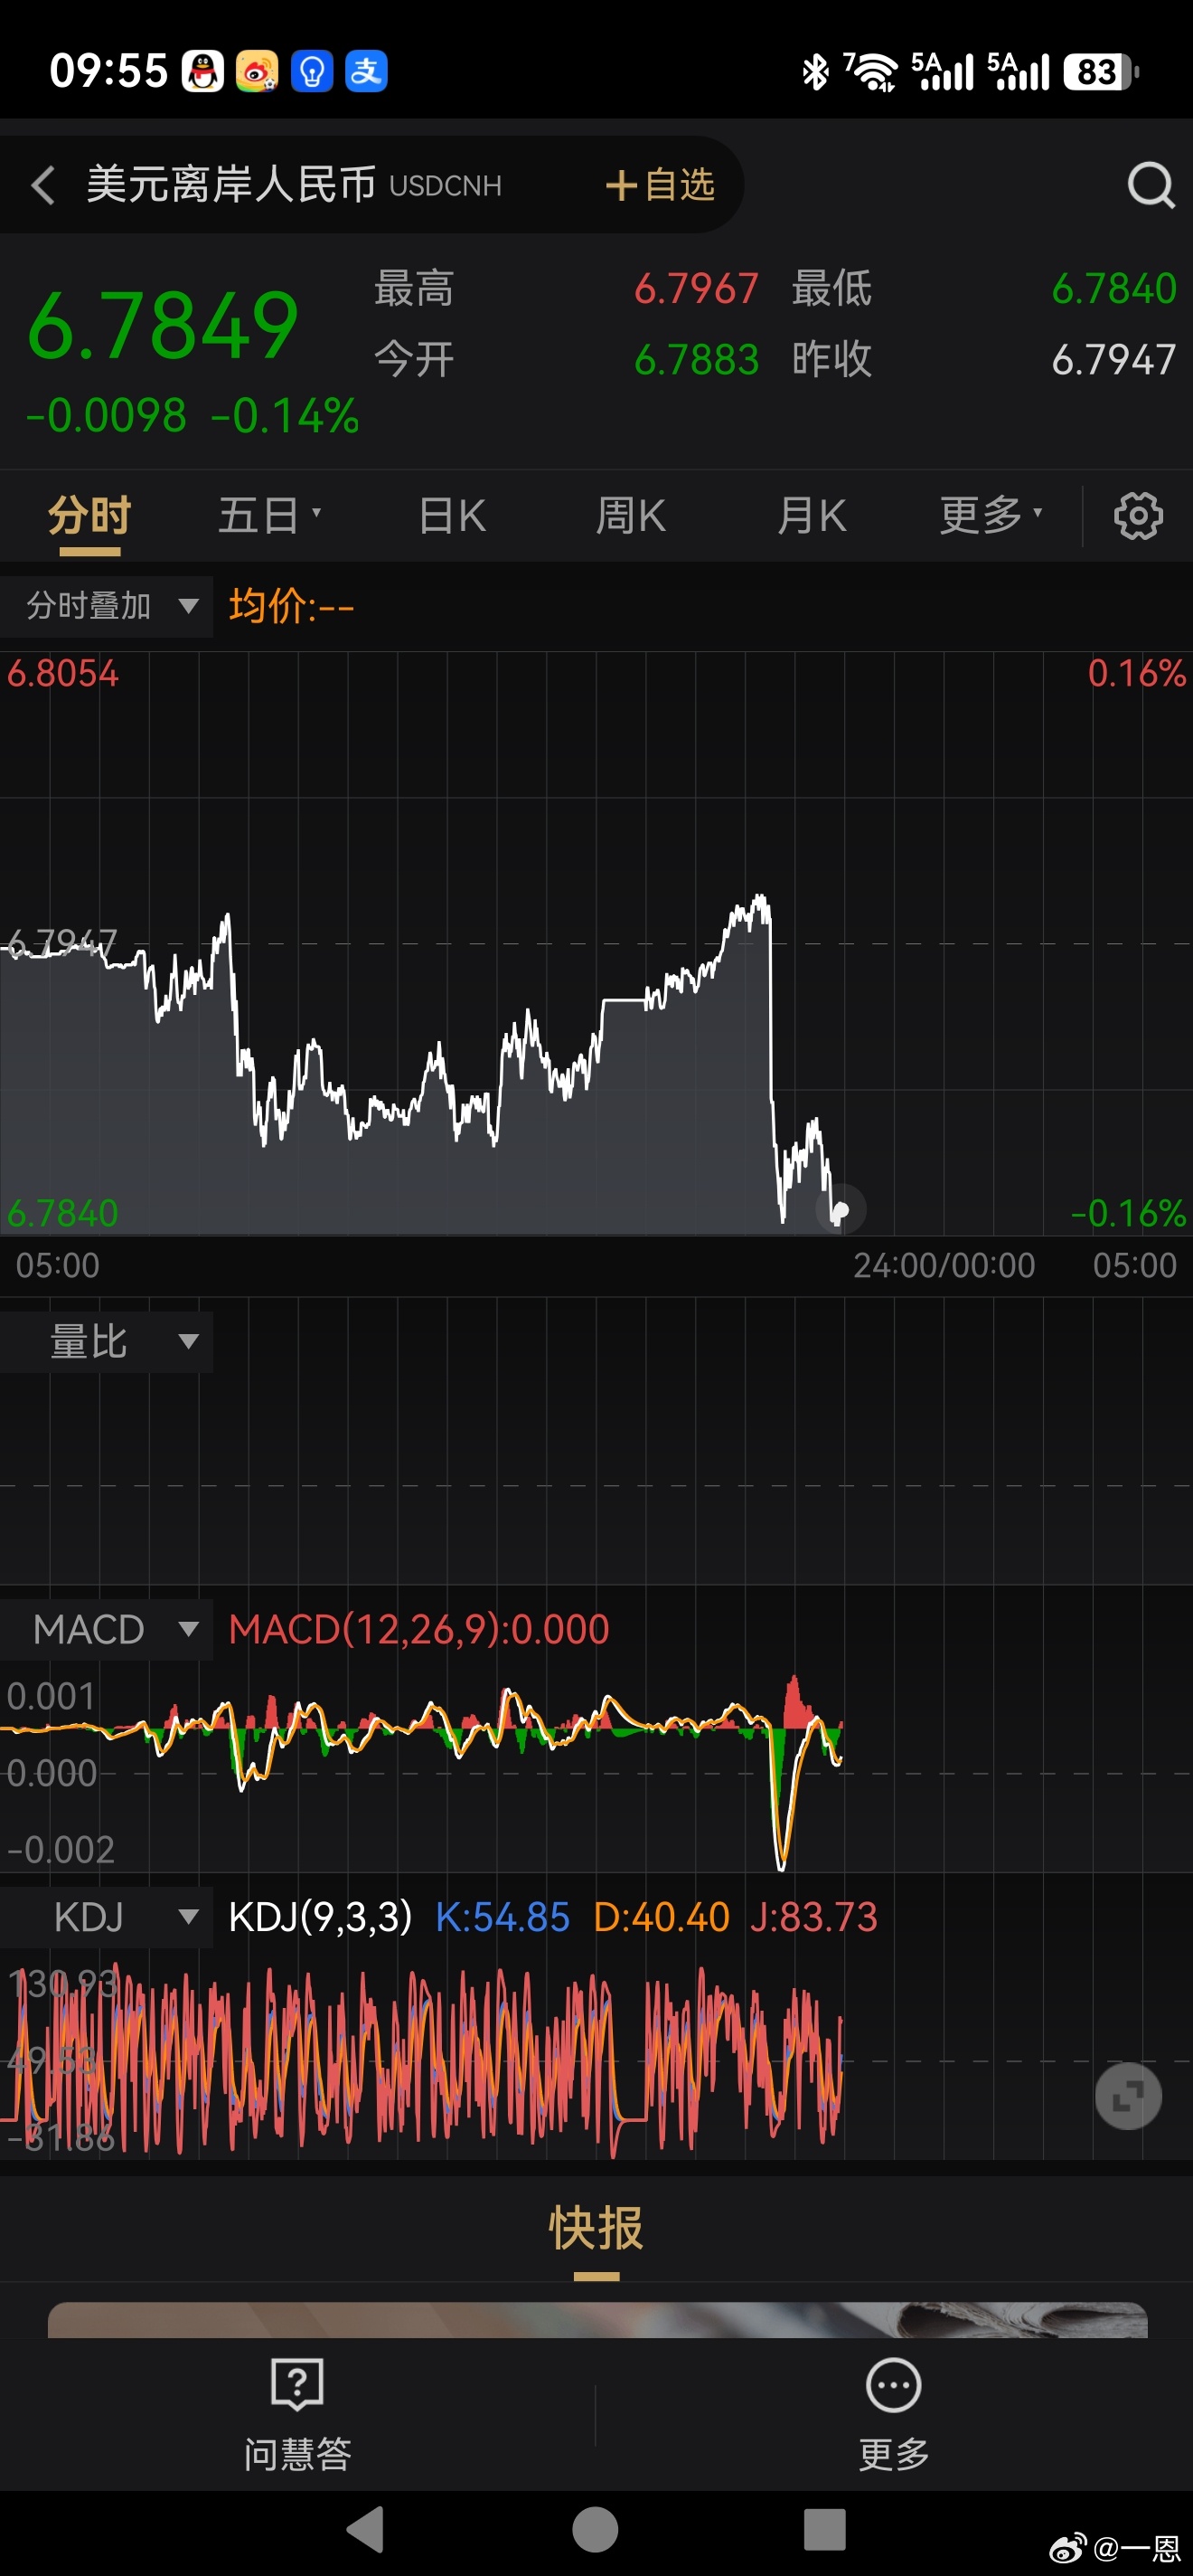The image size is (1193, 2576).
Task: Tap the Alipay notification icon
Action: point(367,72)
